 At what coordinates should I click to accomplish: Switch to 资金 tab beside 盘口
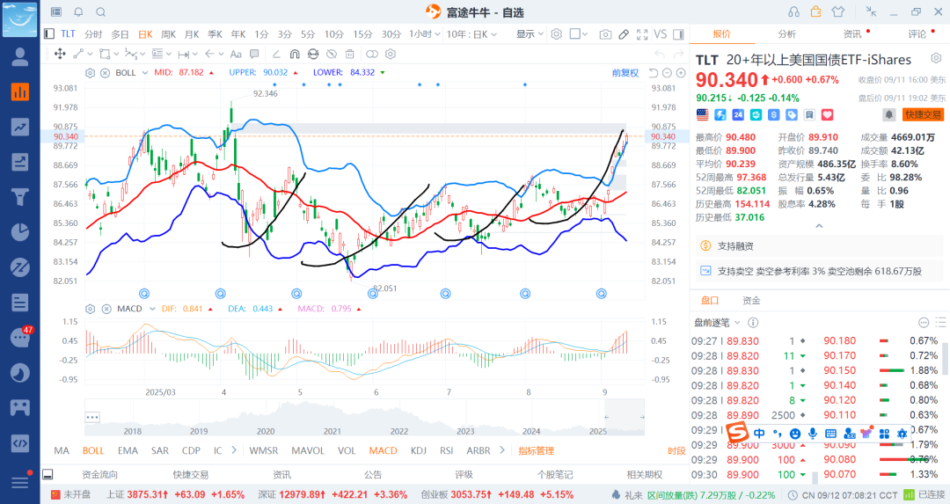(751, 301)
